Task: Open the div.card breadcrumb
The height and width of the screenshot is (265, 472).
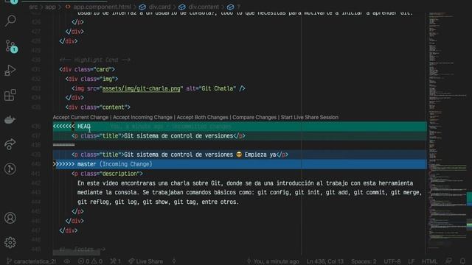Action: click(x=155, y=7)
